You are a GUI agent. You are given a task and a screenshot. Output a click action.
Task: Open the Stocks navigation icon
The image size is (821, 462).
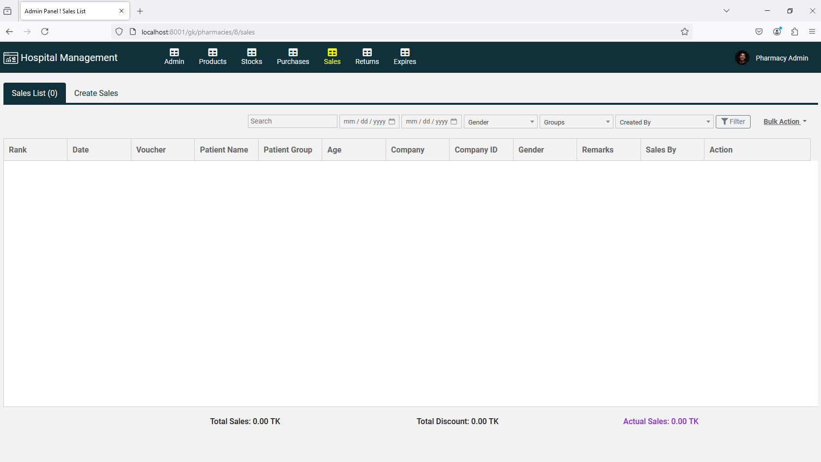tap(251, 52)
